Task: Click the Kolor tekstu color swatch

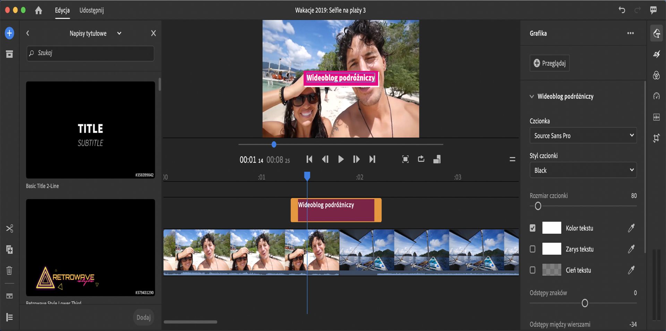Action: click(x=552, y=228)
